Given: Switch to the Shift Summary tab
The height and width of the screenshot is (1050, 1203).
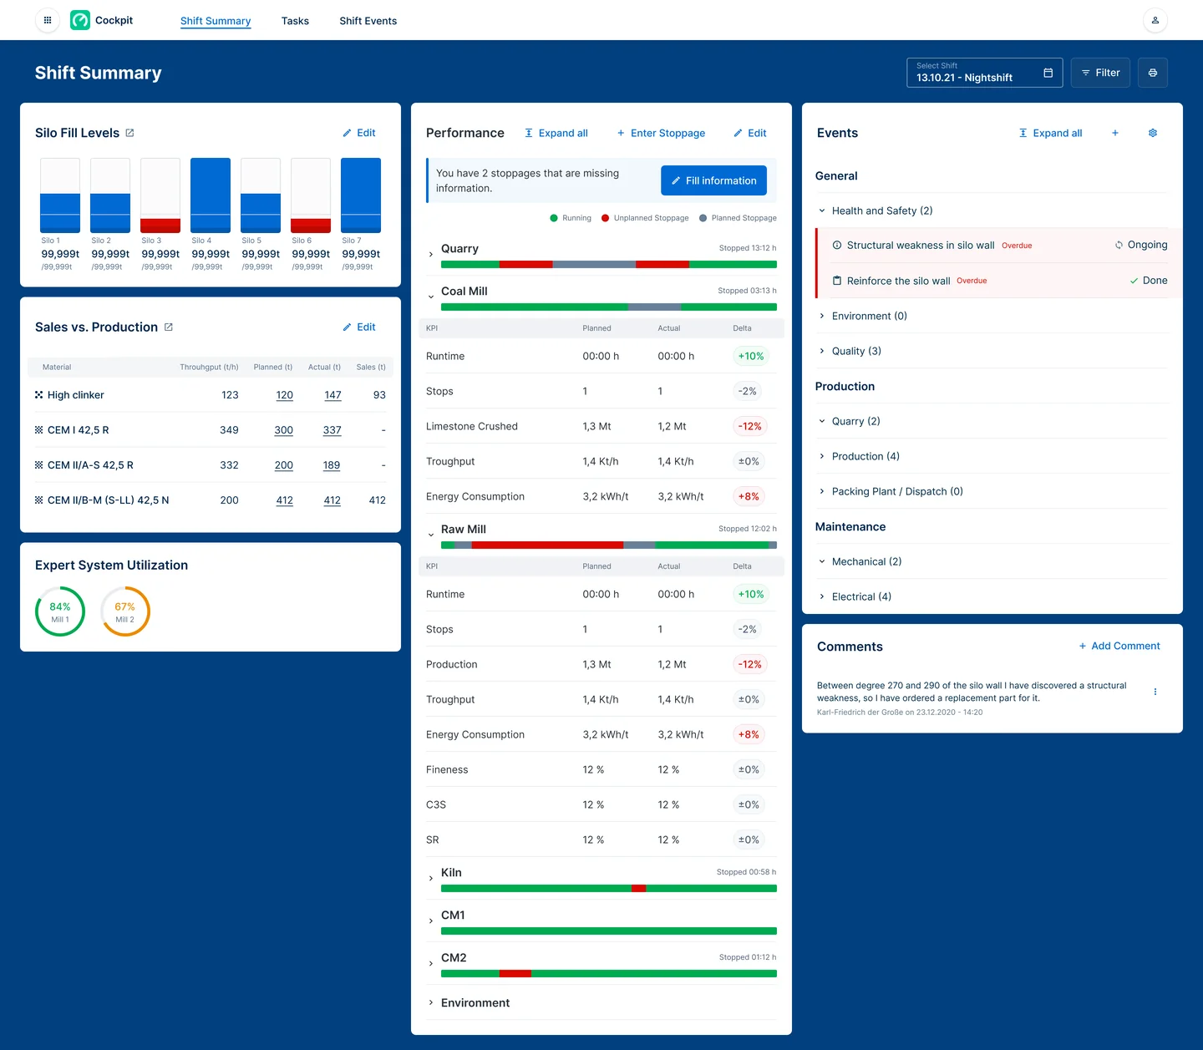Looking at the screenshot, I should point(216,21).
